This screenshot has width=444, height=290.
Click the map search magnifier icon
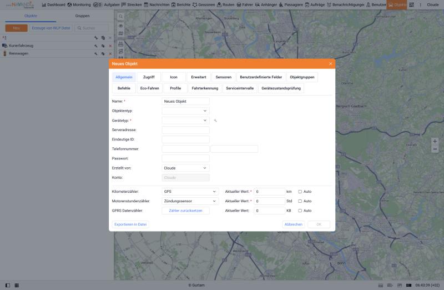pos(120,17)
